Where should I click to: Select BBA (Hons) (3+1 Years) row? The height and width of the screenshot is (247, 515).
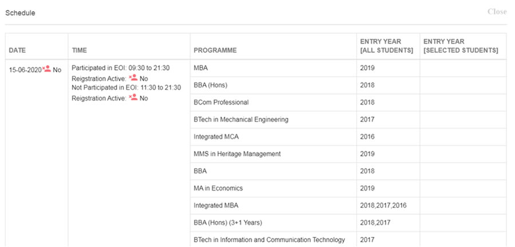click(x=348, y=223)
